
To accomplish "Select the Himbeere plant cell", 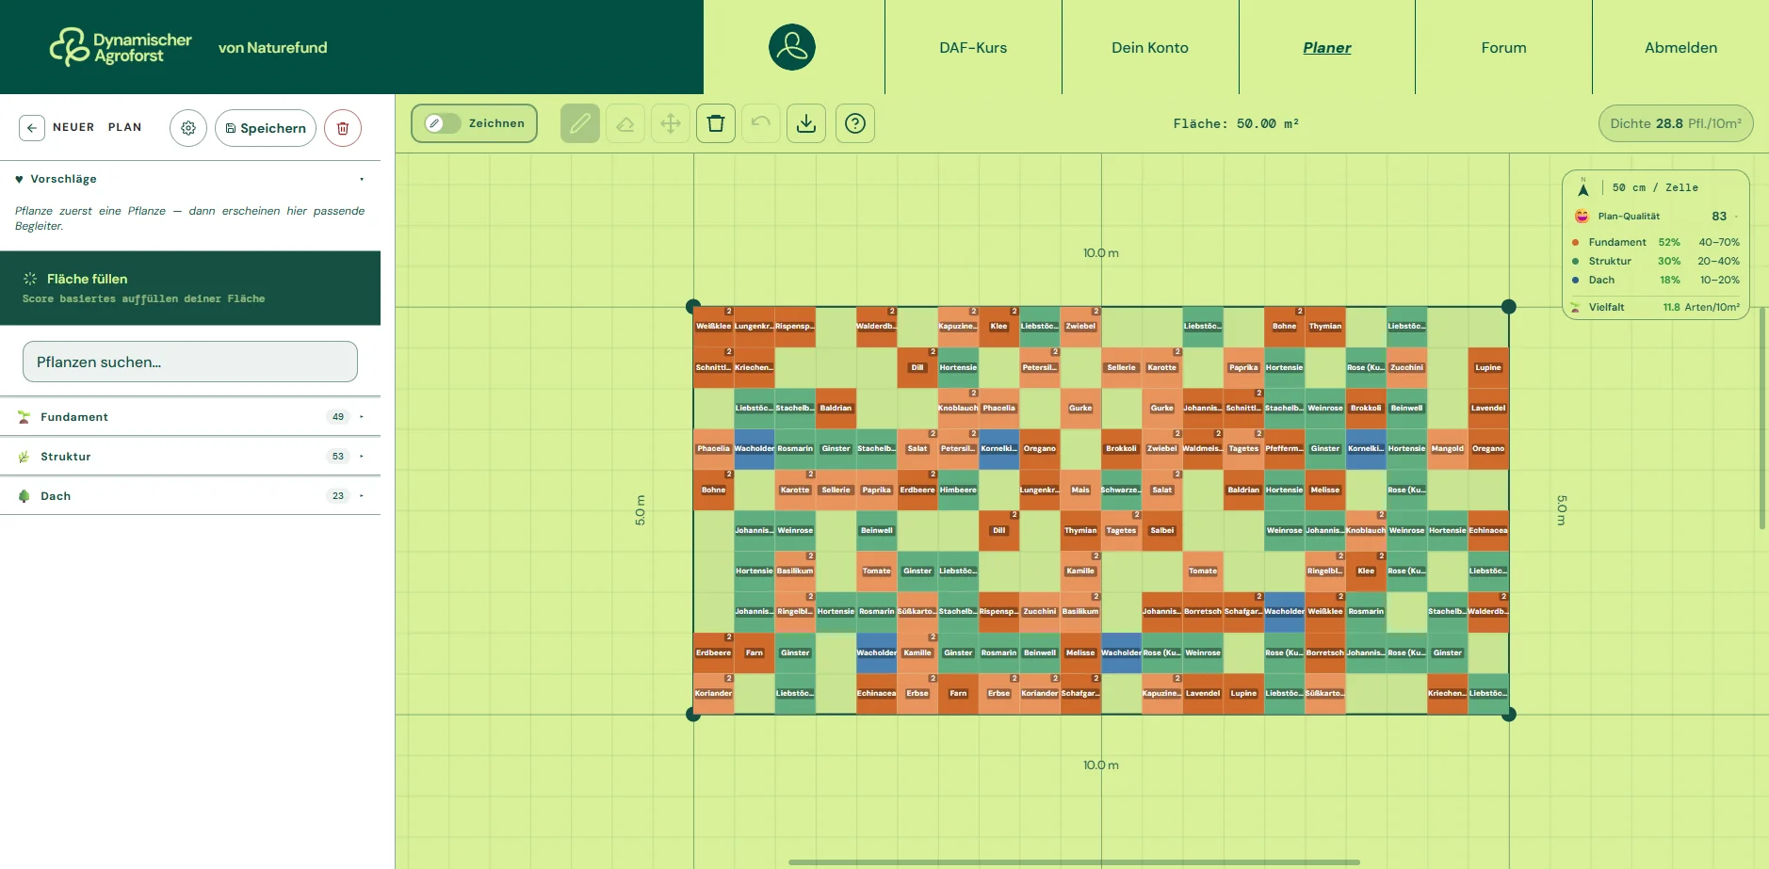I will pos(958,490).
